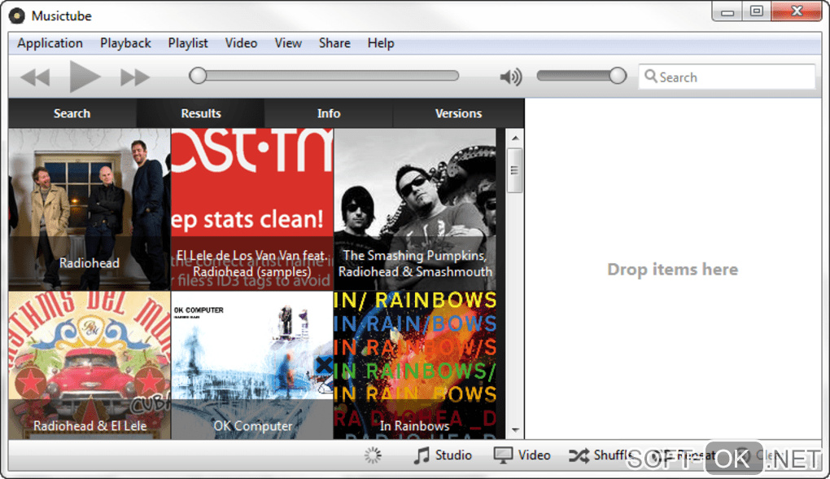Open the Playback menu
This screenshot has width=830, height=479.
tap(125, 43)
